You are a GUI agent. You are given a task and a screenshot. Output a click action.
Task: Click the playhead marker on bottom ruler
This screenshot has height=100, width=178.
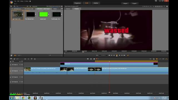click(x=109, y=92)
